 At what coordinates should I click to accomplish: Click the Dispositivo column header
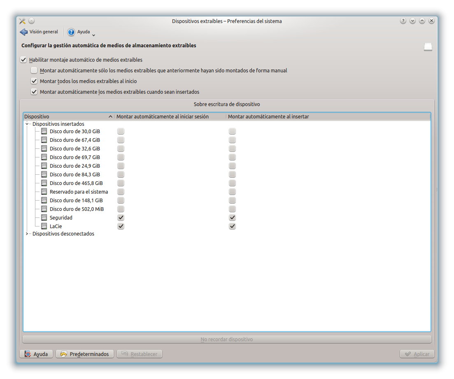[x=69, y=117]
